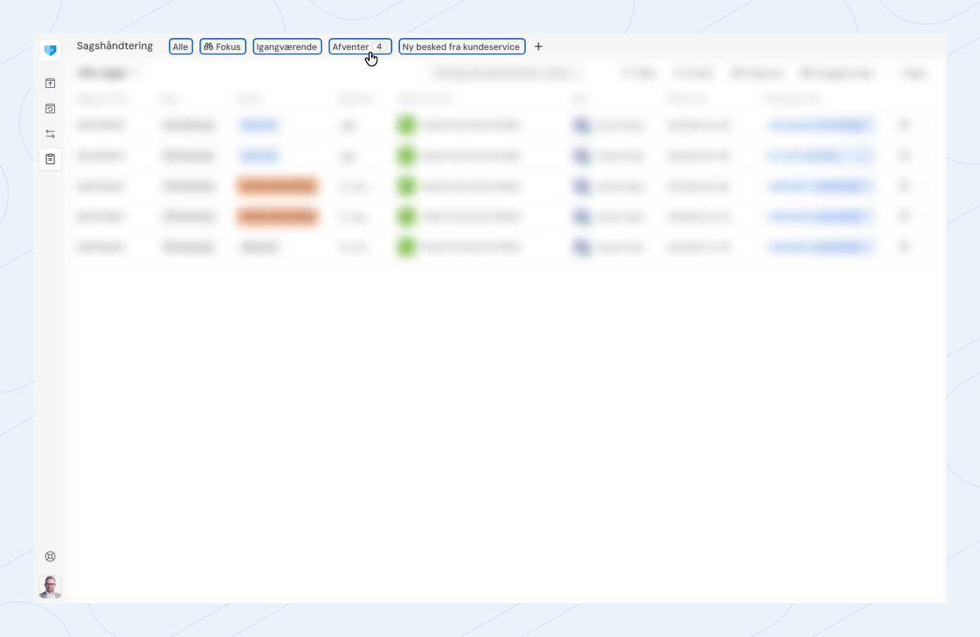Click the blue shield app logo
Viewport: 980px width, 637px height.
click(50, 51)
